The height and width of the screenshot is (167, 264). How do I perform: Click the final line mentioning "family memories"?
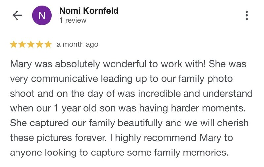click(x=119, y=153)
